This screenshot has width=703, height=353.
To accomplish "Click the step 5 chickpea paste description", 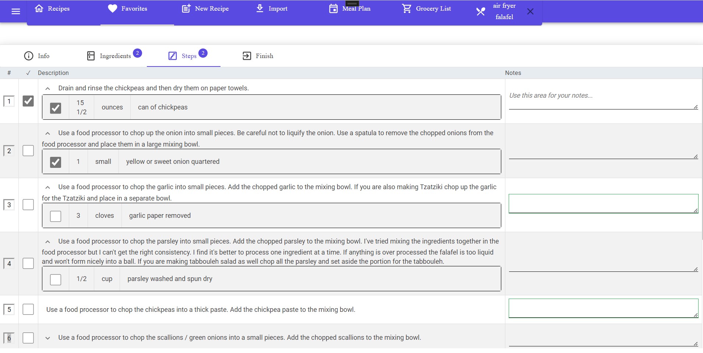I will pos(201,310).
